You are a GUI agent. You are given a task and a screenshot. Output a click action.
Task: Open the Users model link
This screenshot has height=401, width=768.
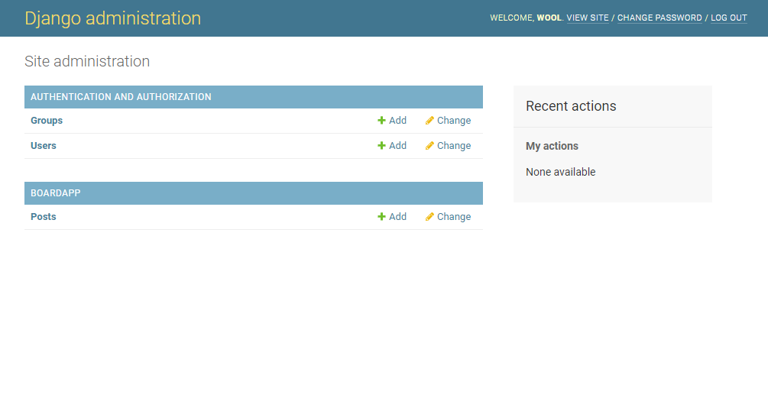click(43, 145)
